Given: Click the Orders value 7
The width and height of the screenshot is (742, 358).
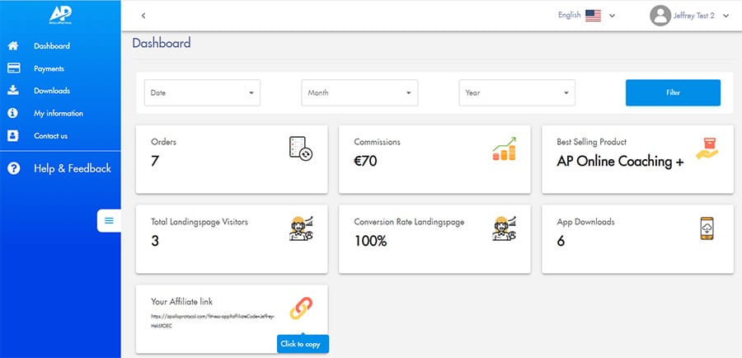Looking at the screenshot, I should [155, 162].
